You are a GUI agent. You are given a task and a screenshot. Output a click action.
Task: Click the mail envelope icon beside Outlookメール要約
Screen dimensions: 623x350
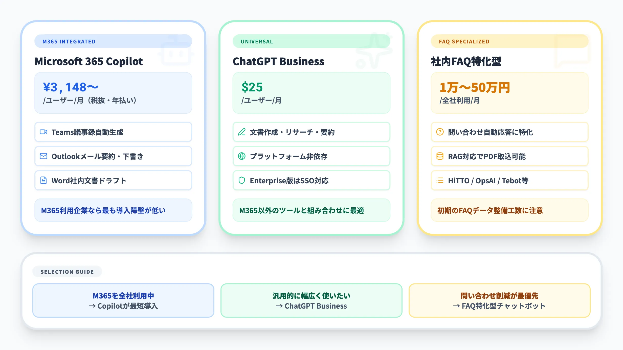point(43,156)
